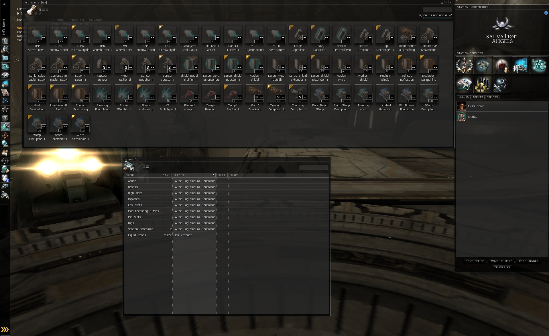The image size is (549, 336).
Task: Switch Items window to icon grid view
Action: pyautogui.click(x=140, y=167)
